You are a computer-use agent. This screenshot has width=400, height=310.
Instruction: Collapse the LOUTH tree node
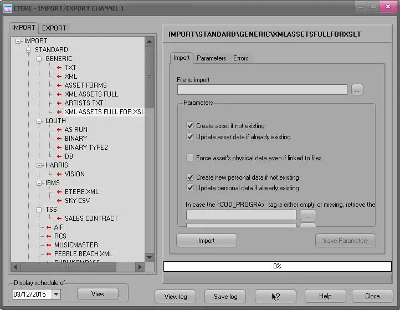click(39, 121)
